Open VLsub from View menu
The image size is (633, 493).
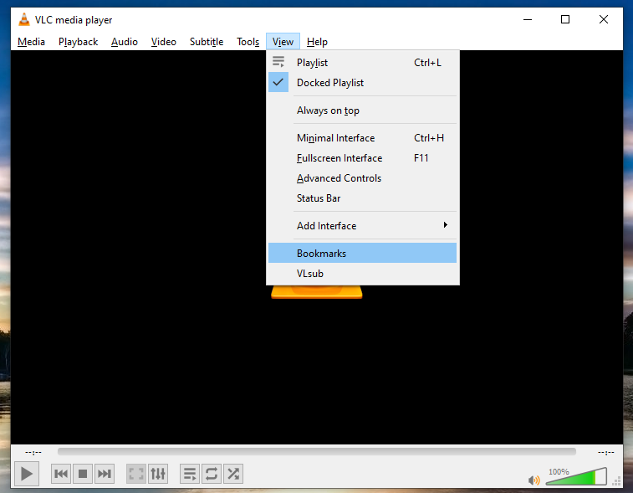tap(363, 273)
